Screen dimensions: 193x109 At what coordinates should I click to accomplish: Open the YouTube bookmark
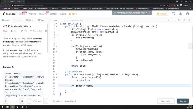click(15, 8)
